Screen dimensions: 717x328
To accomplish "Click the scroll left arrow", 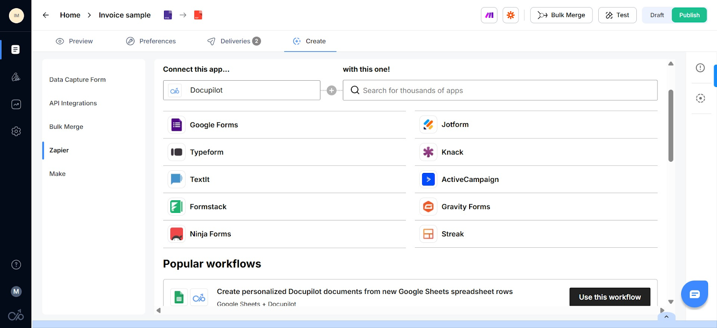I will click(x=158, y=311).
